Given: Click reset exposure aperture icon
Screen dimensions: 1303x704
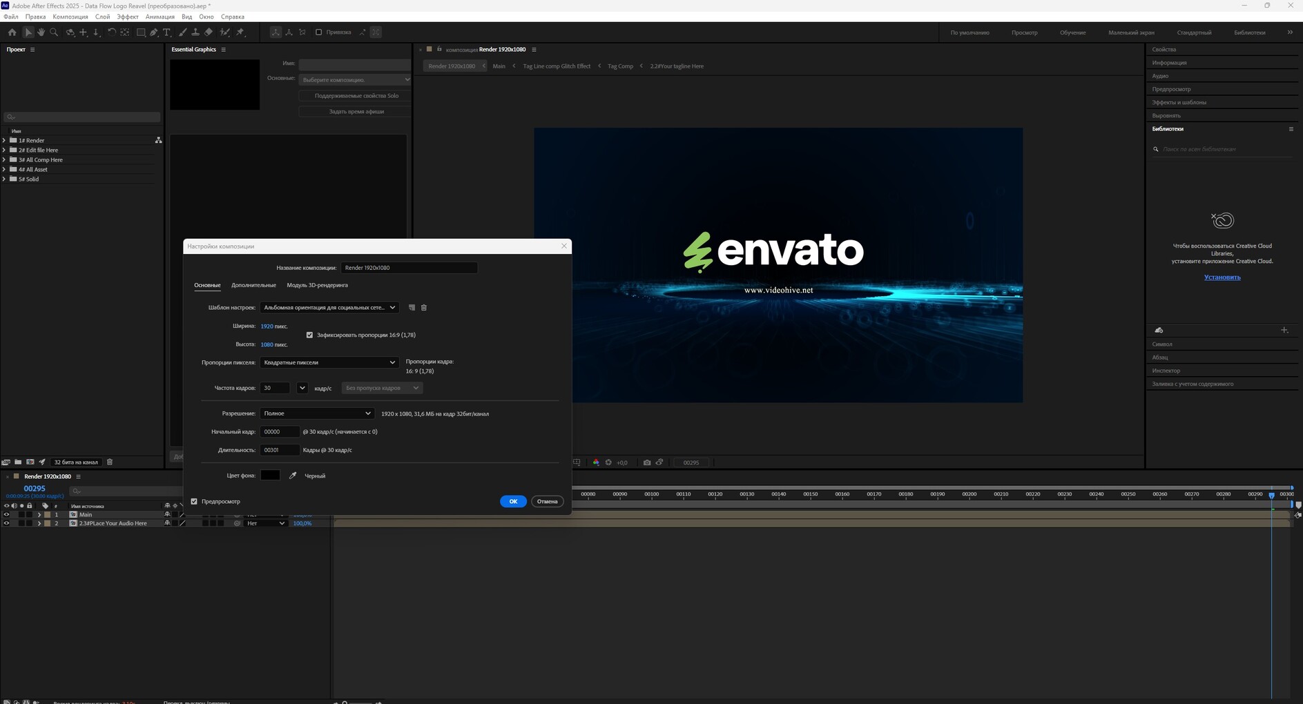Looking at the screenshot, I should (x=608, y=462).
